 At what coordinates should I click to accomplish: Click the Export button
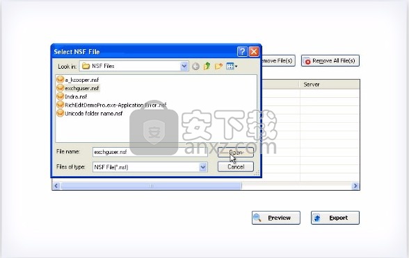coord(335,218)
